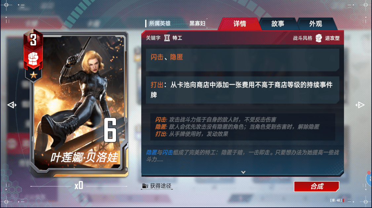Click the 黑寡妇 hero name

(x=197, y=23)
